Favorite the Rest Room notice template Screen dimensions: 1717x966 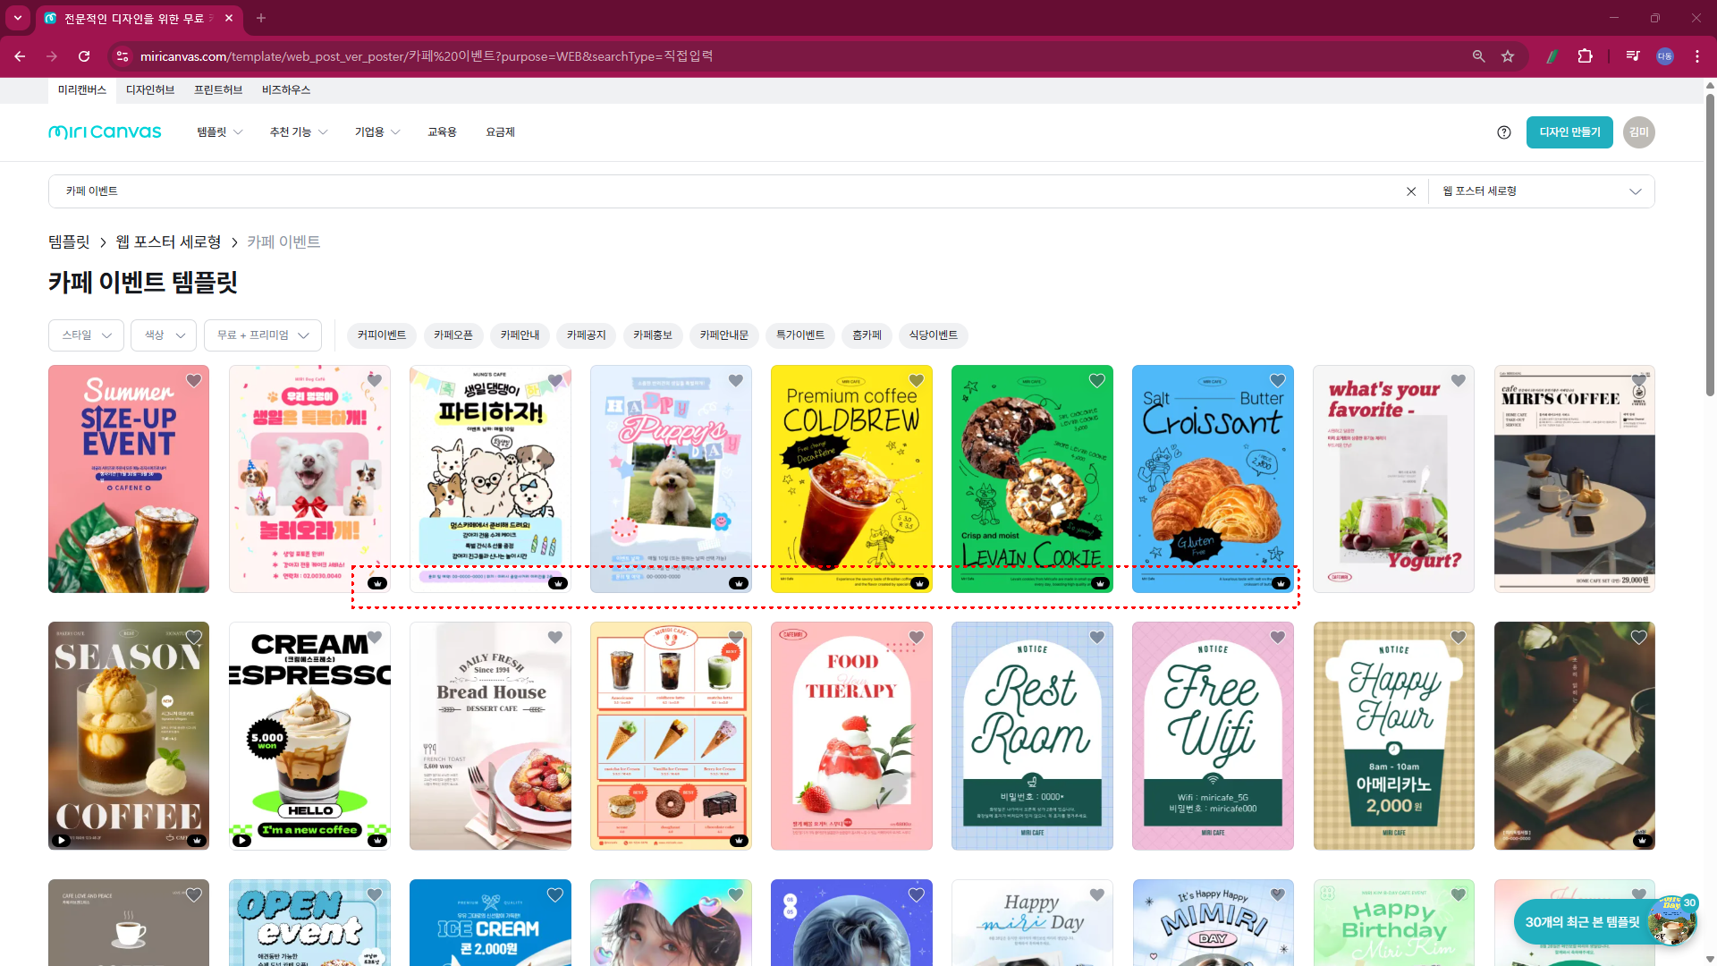(1097, 638)
